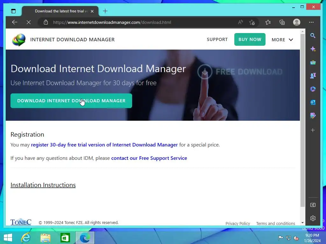Open the SUPPORT menu item
The image size is (326, 244).
(217, 39)
